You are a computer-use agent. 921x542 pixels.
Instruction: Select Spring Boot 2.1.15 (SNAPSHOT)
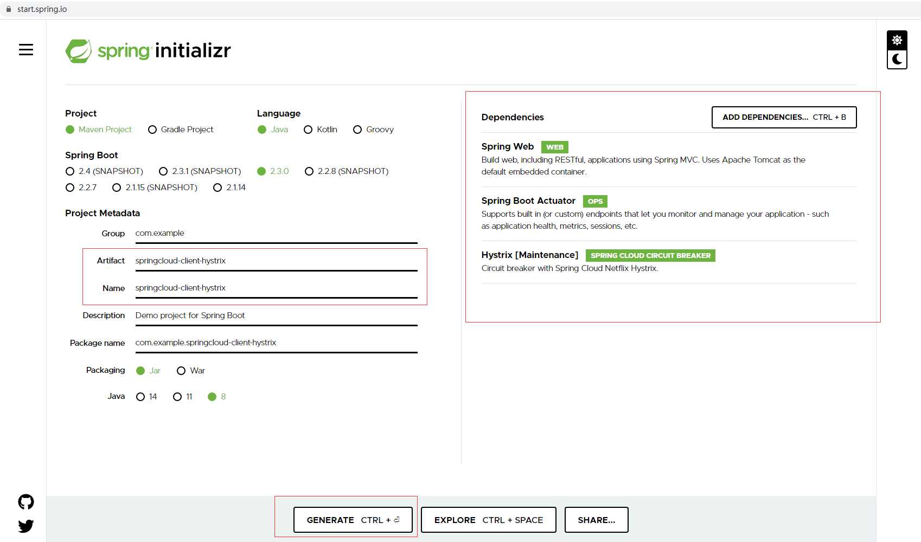(155, 188)
